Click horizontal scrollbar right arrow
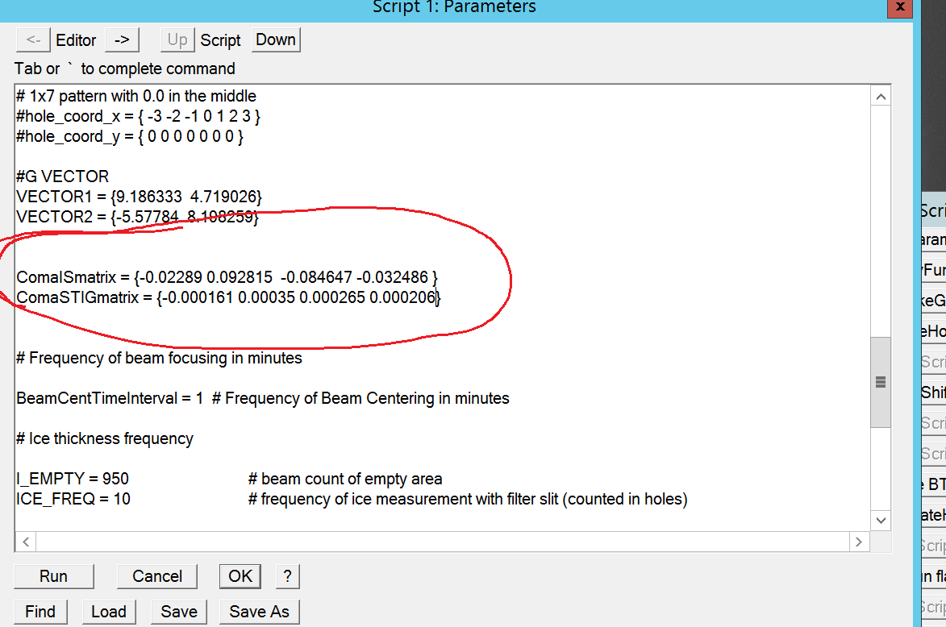The height and width of the screenshot is (627, 946). [x=859, y=542]
